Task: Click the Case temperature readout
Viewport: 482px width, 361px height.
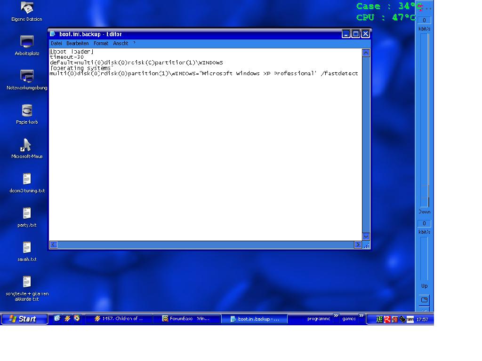Action: tap(388, 6)
